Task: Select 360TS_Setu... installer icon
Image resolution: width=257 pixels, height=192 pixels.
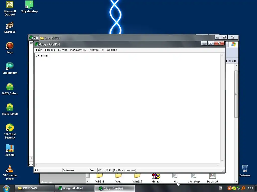Action: [x=10, y=89]
